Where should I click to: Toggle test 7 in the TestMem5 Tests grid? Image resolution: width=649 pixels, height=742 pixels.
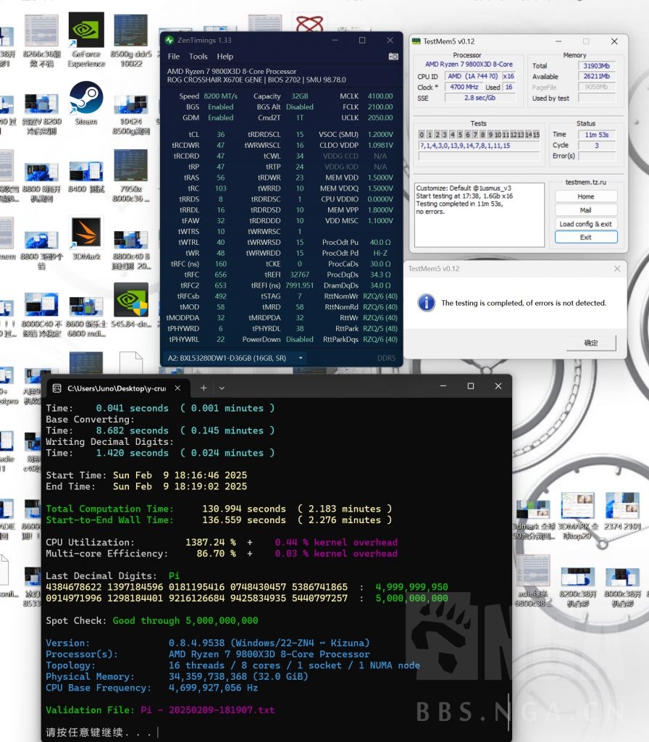[476, 134]
